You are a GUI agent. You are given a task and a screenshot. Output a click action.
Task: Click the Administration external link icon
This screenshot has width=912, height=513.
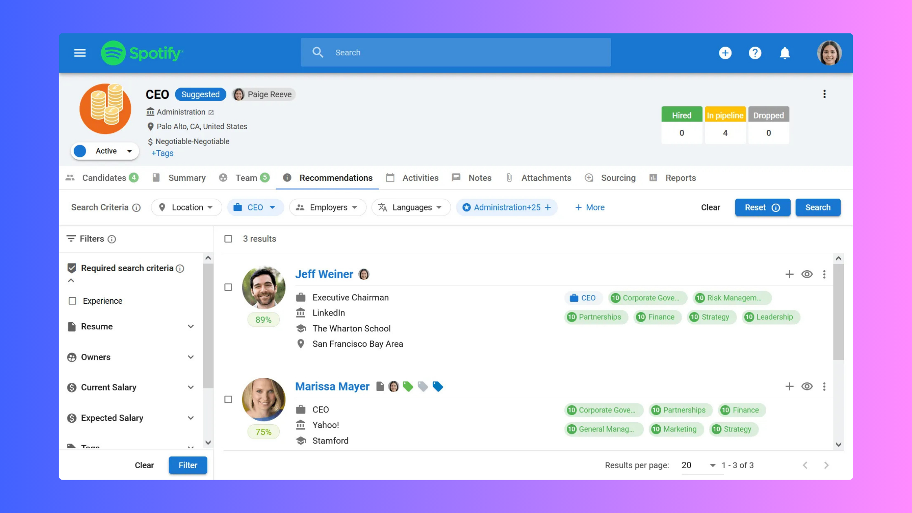(x=211, y=112)
